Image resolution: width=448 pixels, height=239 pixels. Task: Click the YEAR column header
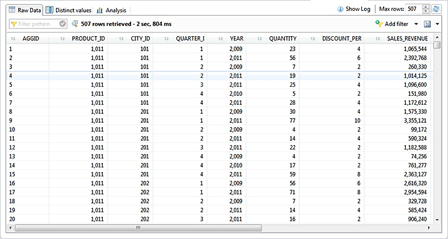[227, 39]
